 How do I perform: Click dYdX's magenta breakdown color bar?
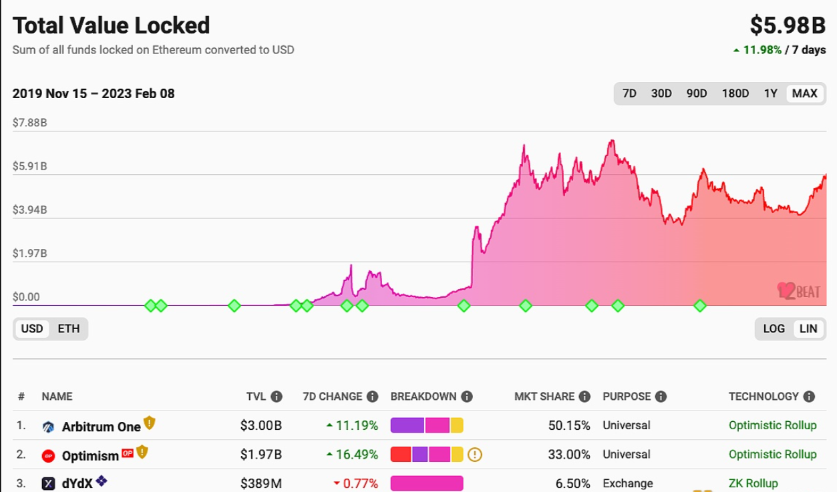[428, 482]
